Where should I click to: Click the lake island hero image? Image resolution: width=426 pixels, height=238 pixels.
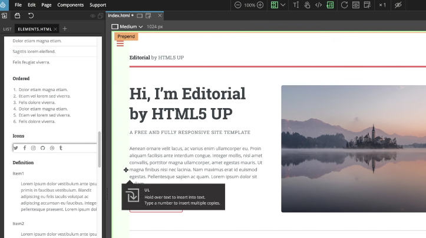tap(354, 149)
